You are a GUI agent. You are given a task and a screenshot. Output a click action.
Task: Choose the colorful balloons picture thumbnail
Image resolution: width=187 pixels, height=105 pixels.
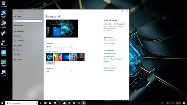[x=57, y=57]
